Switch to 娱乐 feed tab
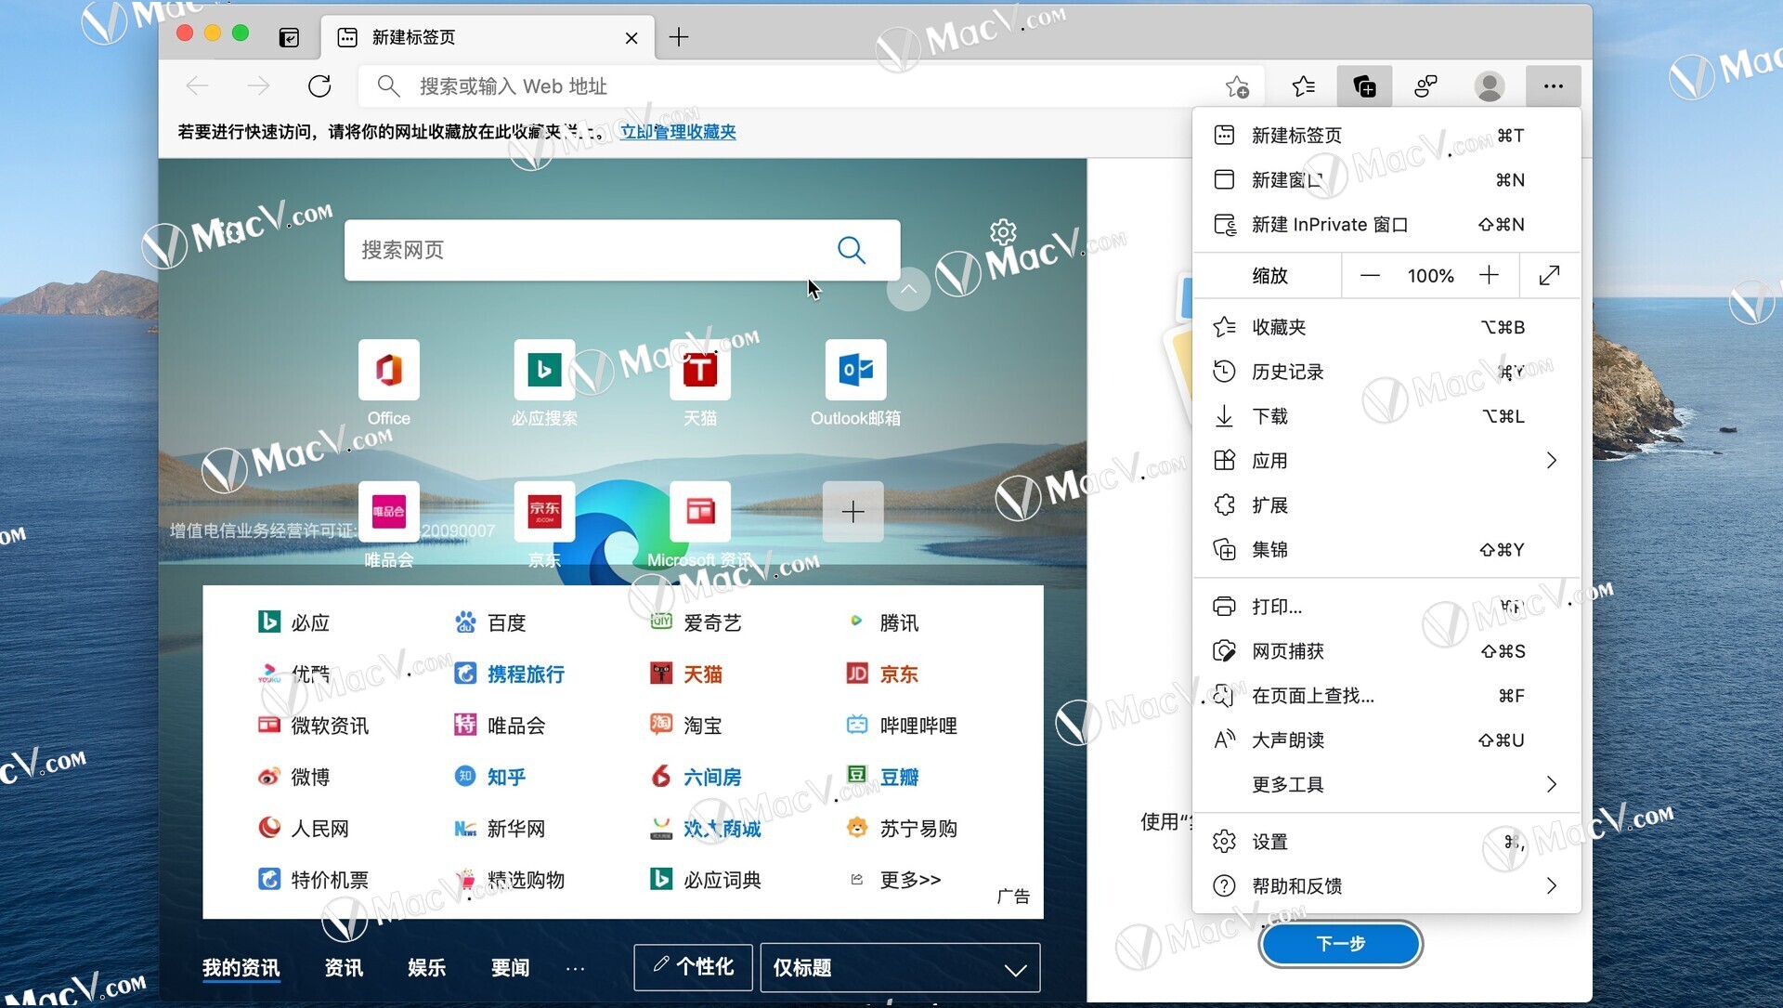This screenshot has height=1008, width=1783. [427, 968]
